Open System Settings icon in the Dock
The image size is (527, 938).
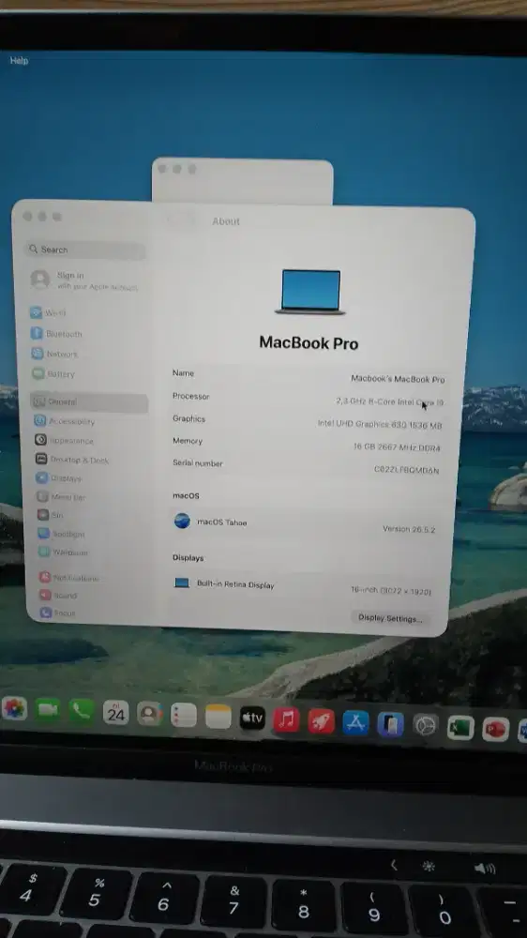pos(426,727)
